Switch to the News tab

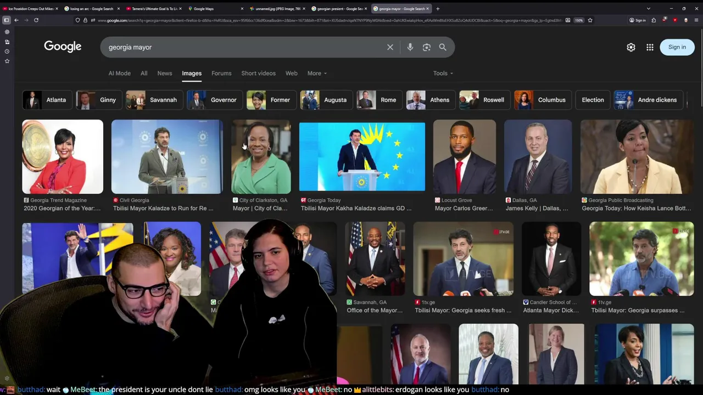[x=165, y=73]
